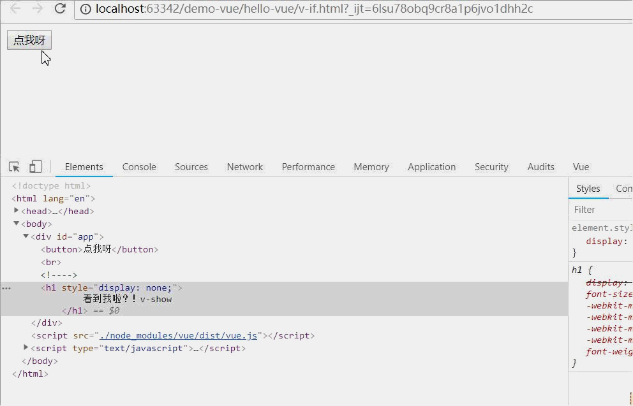Select the button element node in DOM tree
The height and width of the screenshot is (406, 633).
pos(100,250)
